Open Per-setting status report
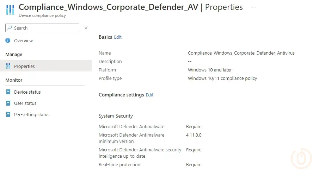 [x=32, y=115]
